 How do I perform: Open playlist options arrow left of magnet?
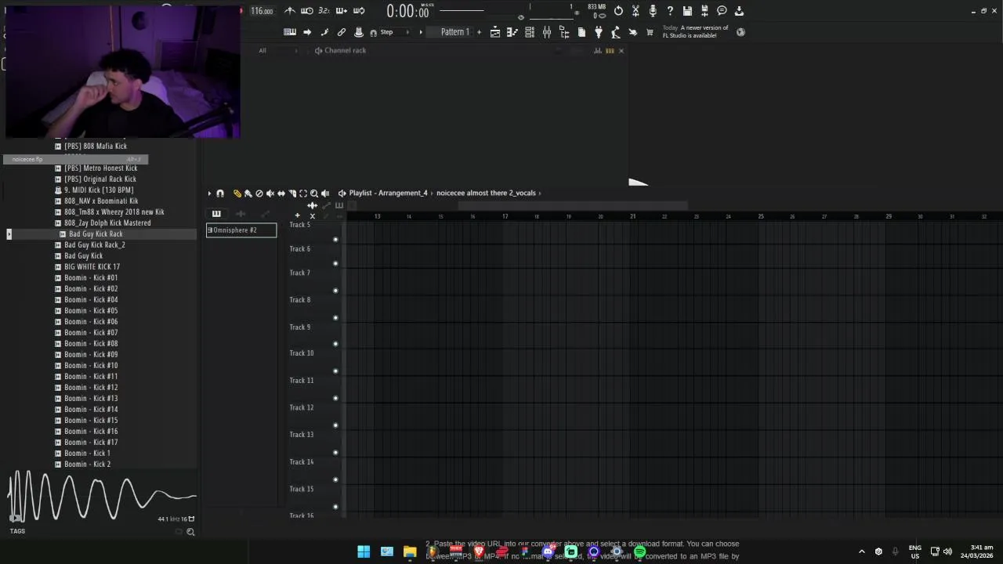[209, 193]
